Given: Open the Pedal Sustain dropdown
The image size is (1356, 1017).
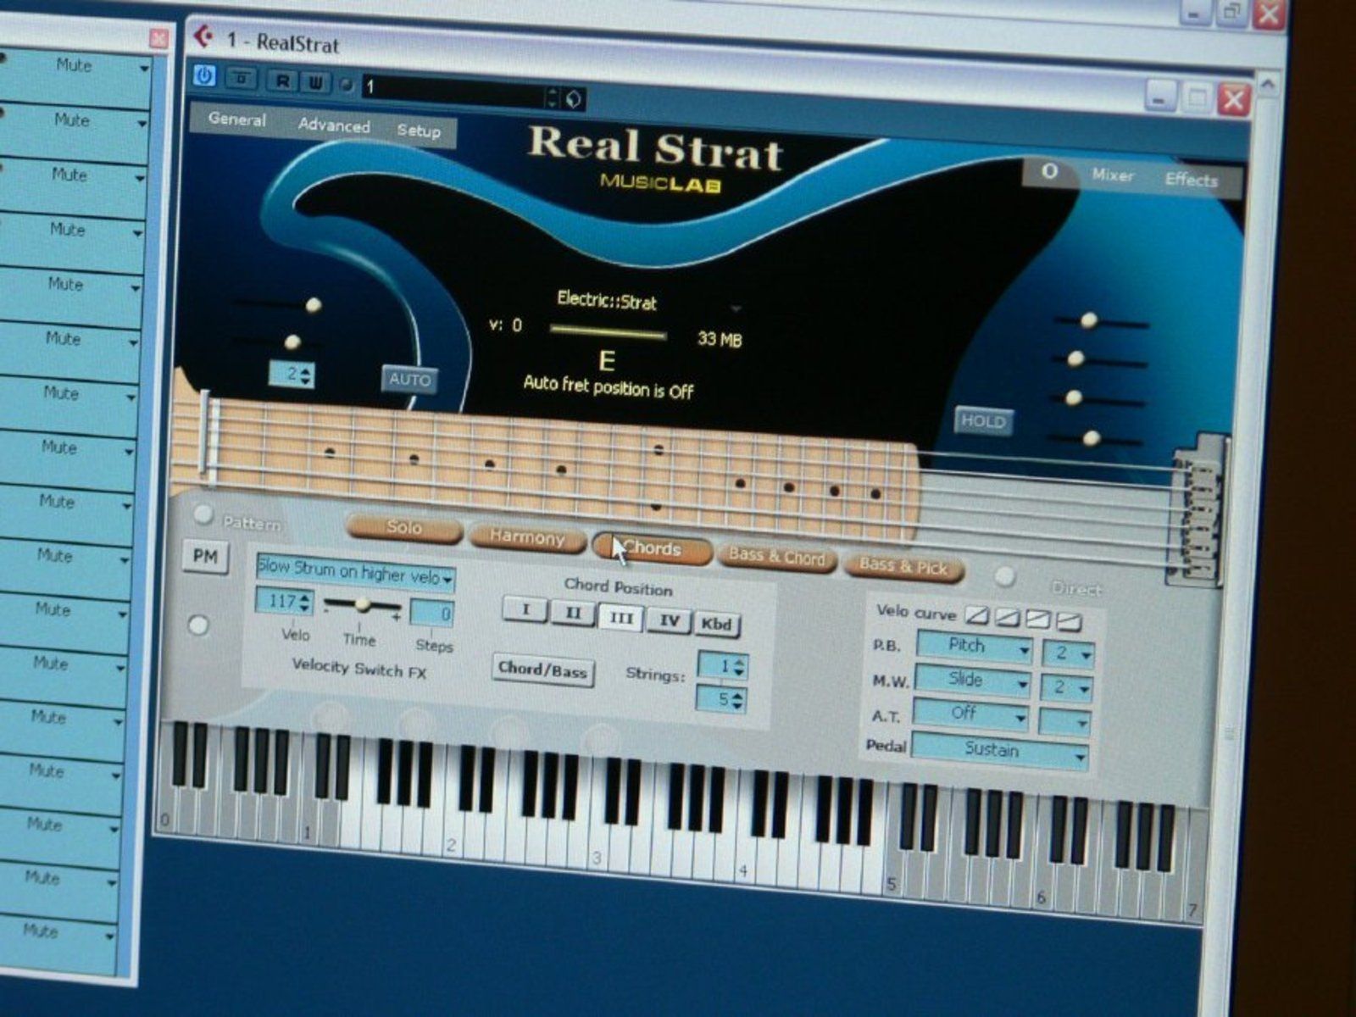Looking at the screenshot, I should click(999, 752).
